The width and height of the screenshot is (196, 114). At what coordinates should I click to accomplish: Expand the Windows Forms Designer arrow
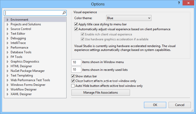click(8, 85)
